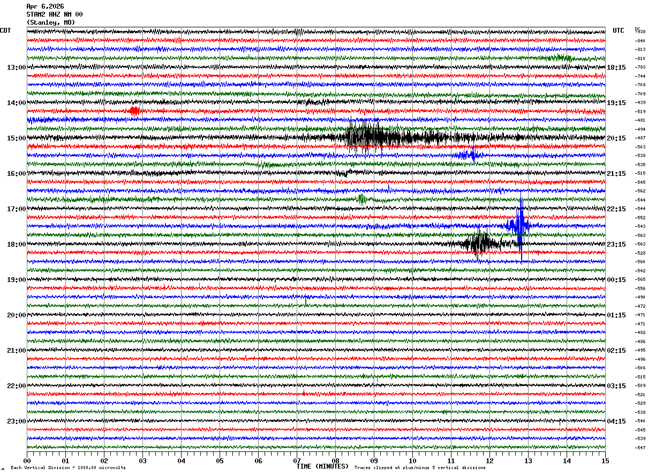This screenshot has height=475, width=648.
Task: Click the 01:15 UTC time label
Action: pos(617,315)
